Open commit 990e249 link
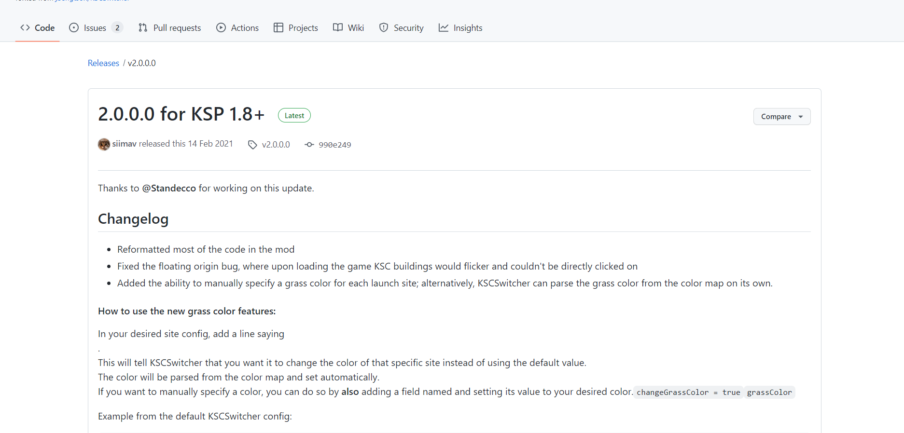This screenshot has width=904, height=433. [x=334, y=145]
